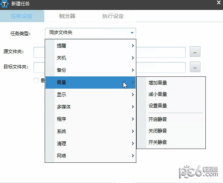The height and width of the screenshot is (183, 223).
Task: Expand the 网络 submenu
Action: (x=90, y=156)
